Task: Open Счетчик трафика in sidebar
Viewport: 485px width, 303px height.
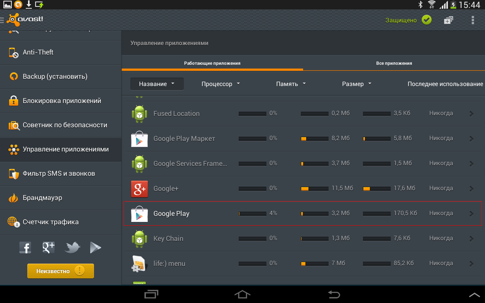Action: tap(61, 222)
